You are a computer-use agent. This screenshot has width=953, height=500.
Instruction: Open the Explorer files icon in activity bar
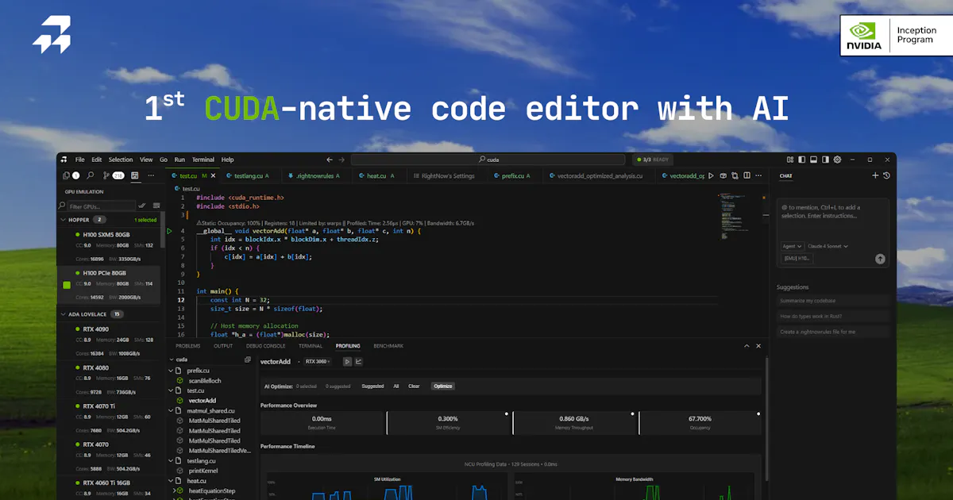[67, 175]
